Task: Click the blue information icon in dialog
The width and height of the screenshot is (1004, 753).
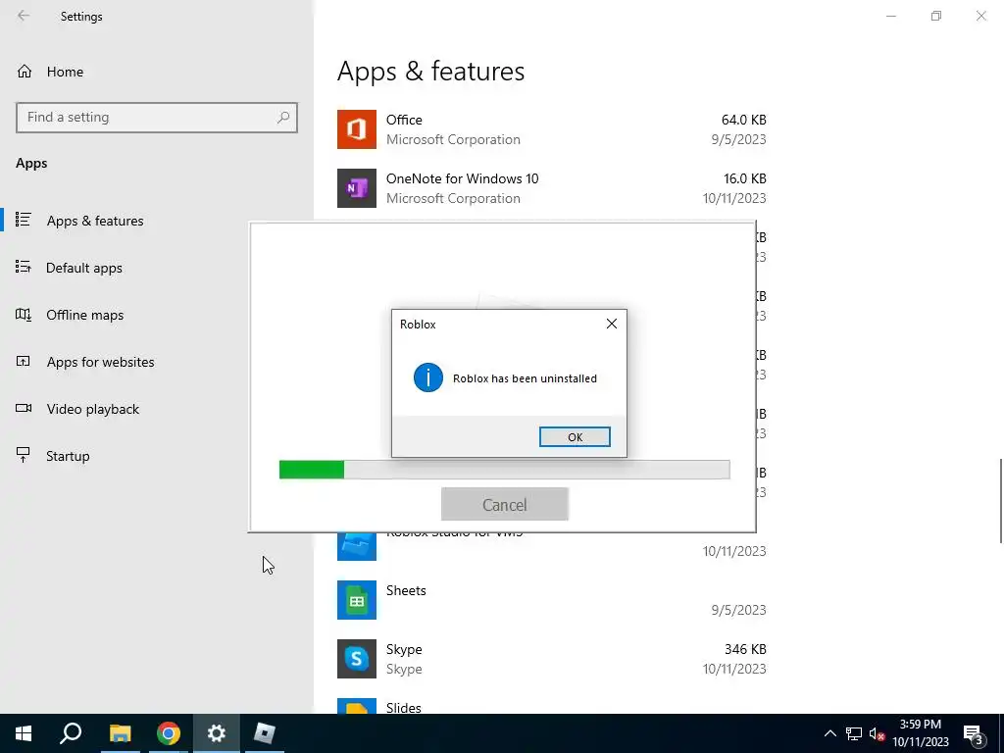Action: coord(428,377)
